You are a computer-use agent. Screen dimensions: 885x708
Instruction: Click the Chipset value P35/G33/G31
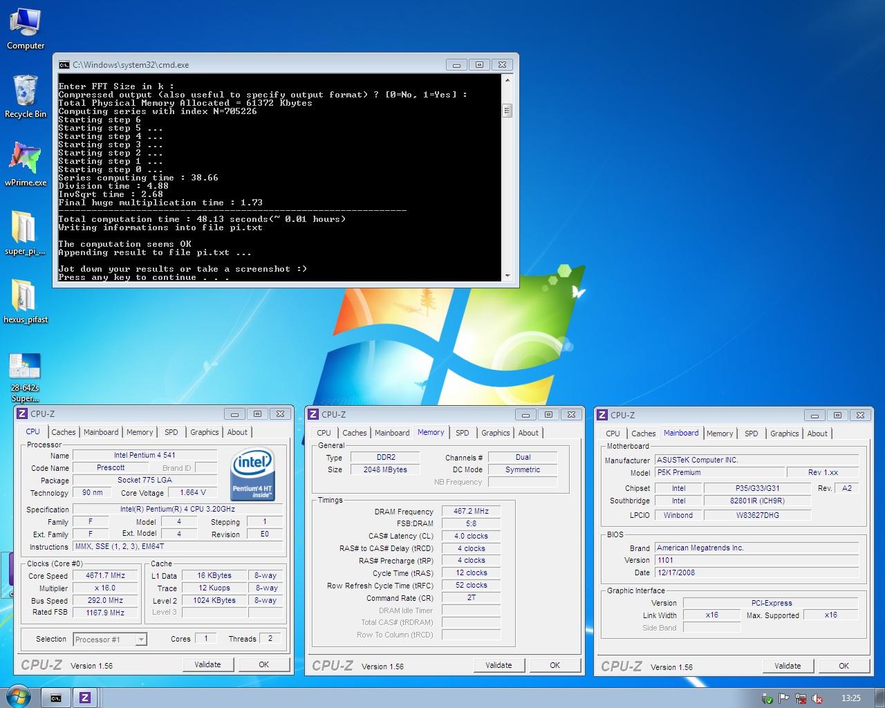click(x=757, y=488)
